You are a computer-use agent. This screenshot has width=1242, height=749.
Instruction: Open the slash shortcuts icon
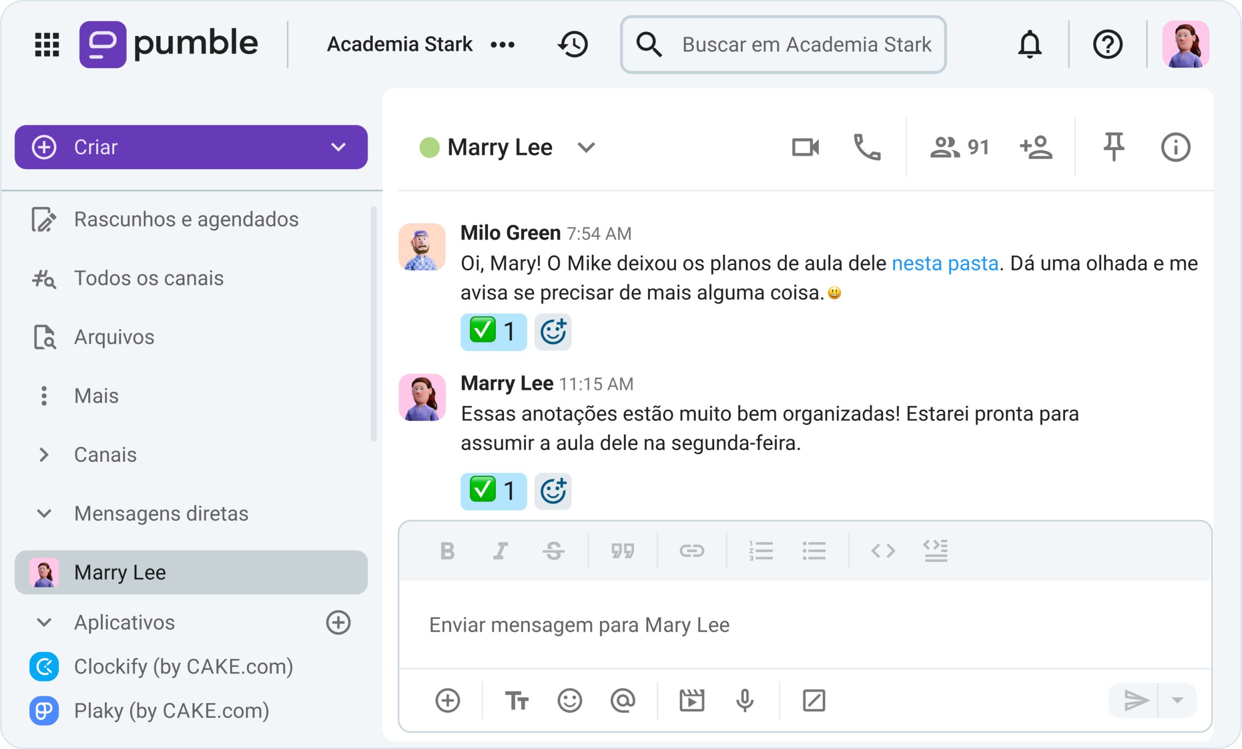coord(814,700)
